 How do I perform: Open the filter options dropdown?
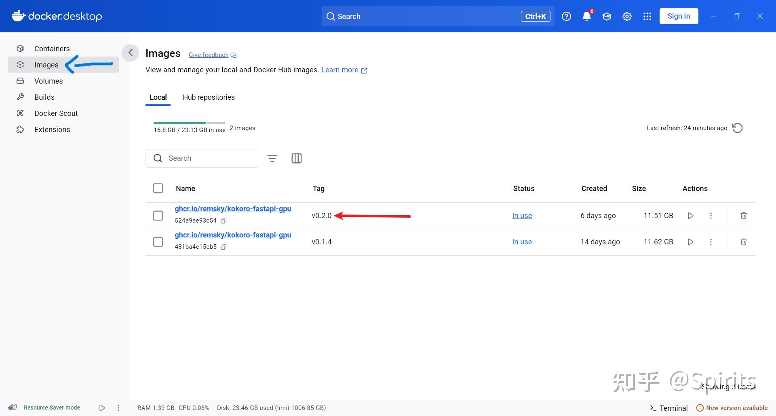[272, 158]
